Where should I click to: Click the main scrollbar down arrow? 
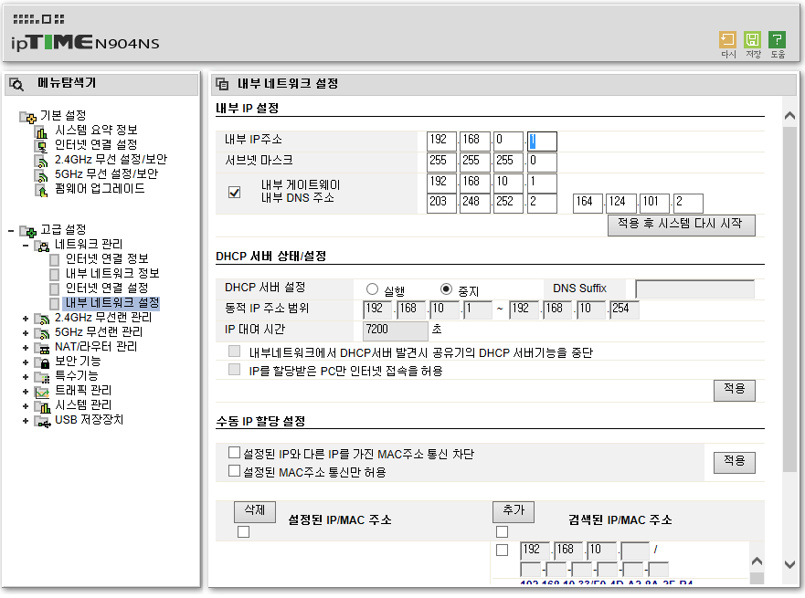789,564
